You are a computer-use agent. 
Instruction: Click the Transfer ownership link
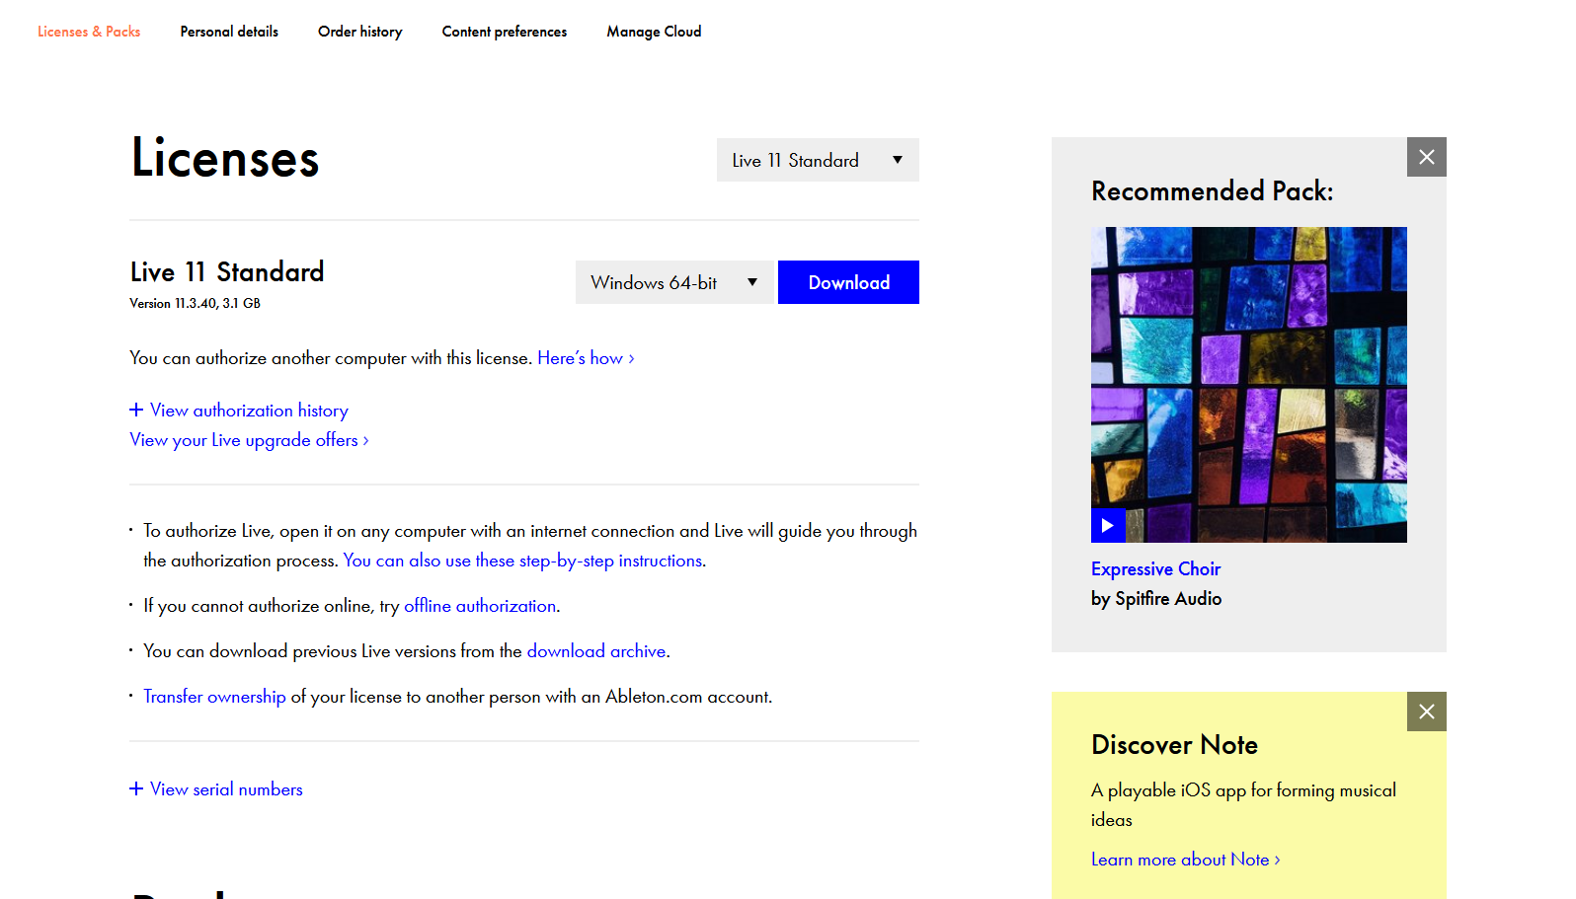coord(214,697)
